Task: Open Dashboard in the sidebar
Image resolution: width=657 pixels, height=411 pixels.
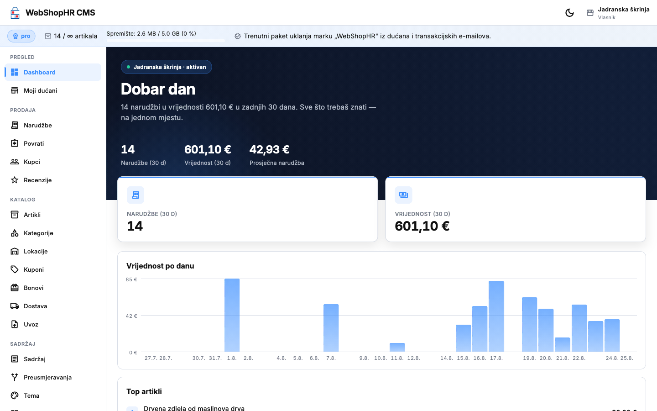Action: coord(53,72)
